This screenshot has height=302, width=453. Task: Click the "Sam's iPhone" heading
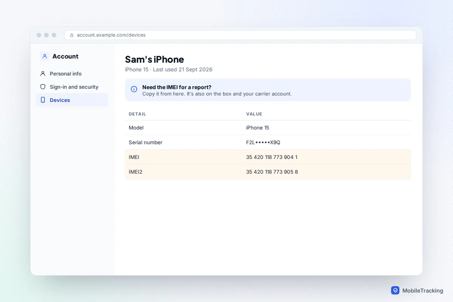click(x=154, y=59)
